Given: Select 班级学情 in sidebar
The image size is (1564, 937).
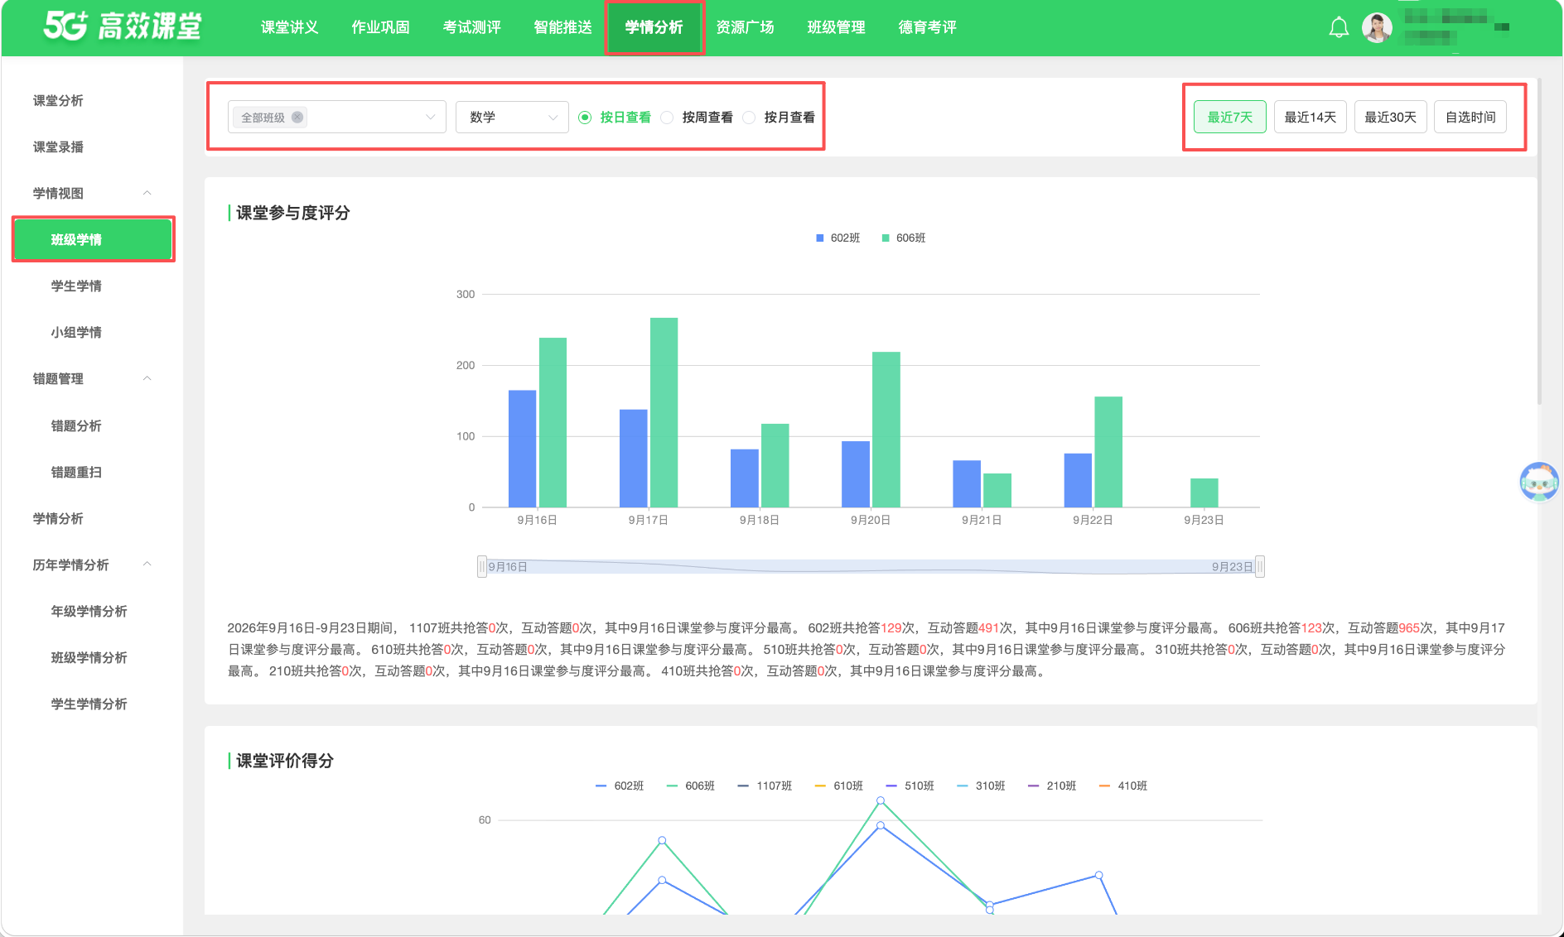Looking at the screenshot, I should (93, 239).
